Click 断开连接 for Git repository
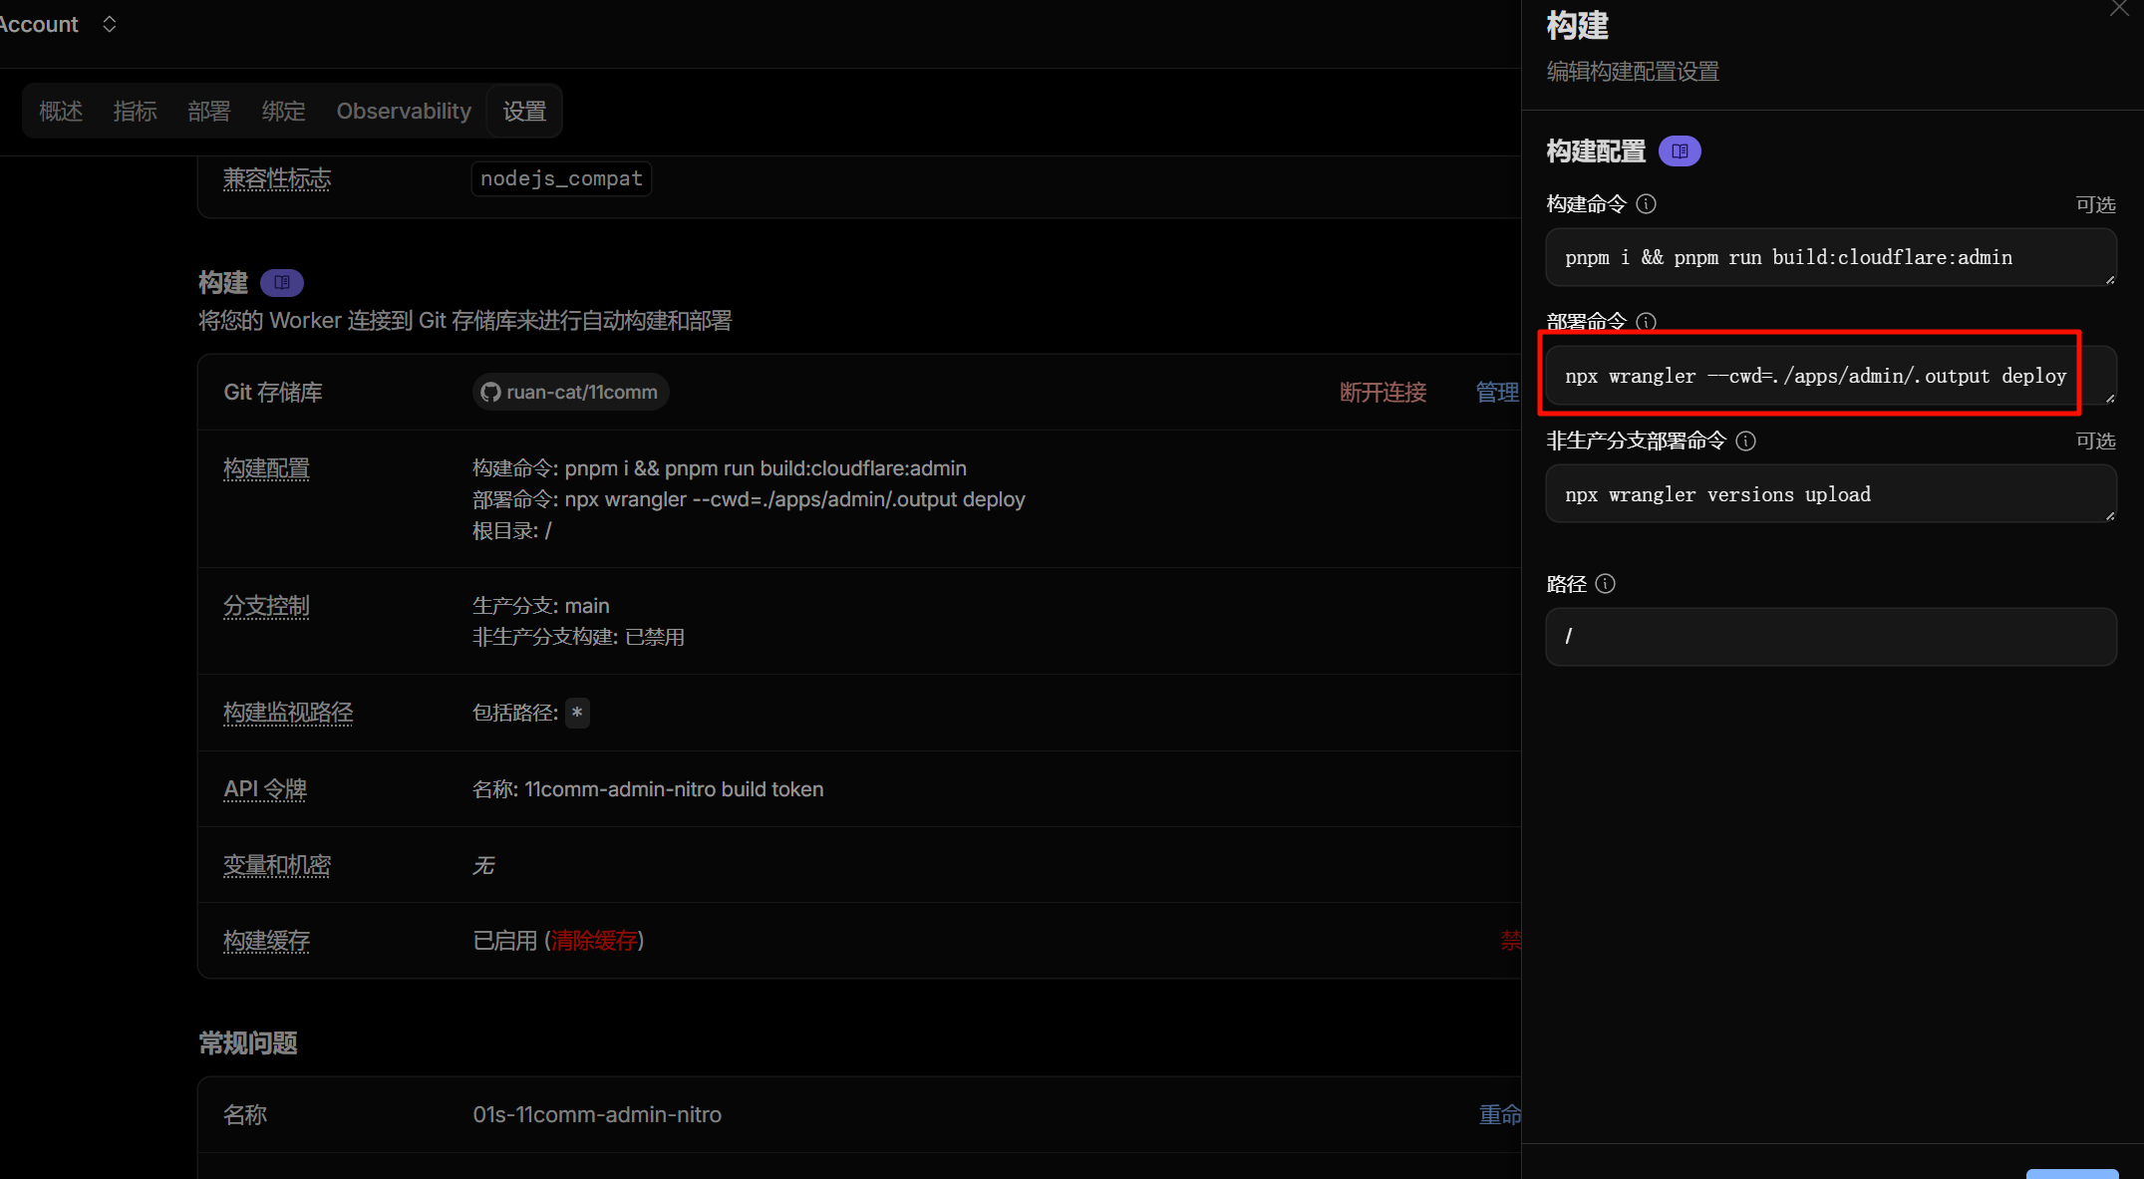Image resolution: width=2144 pixels, height=1179 pixels. point(1382,393)
